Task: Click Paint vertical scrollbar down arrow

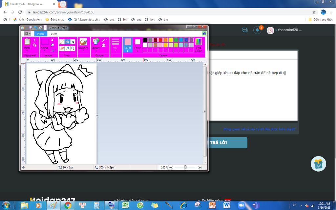Action: pos(205,162)
